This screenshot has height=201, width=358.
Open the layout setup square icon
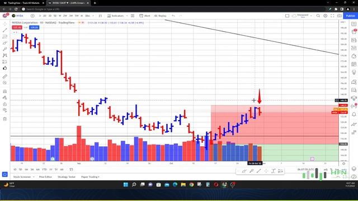pos(287,16)
